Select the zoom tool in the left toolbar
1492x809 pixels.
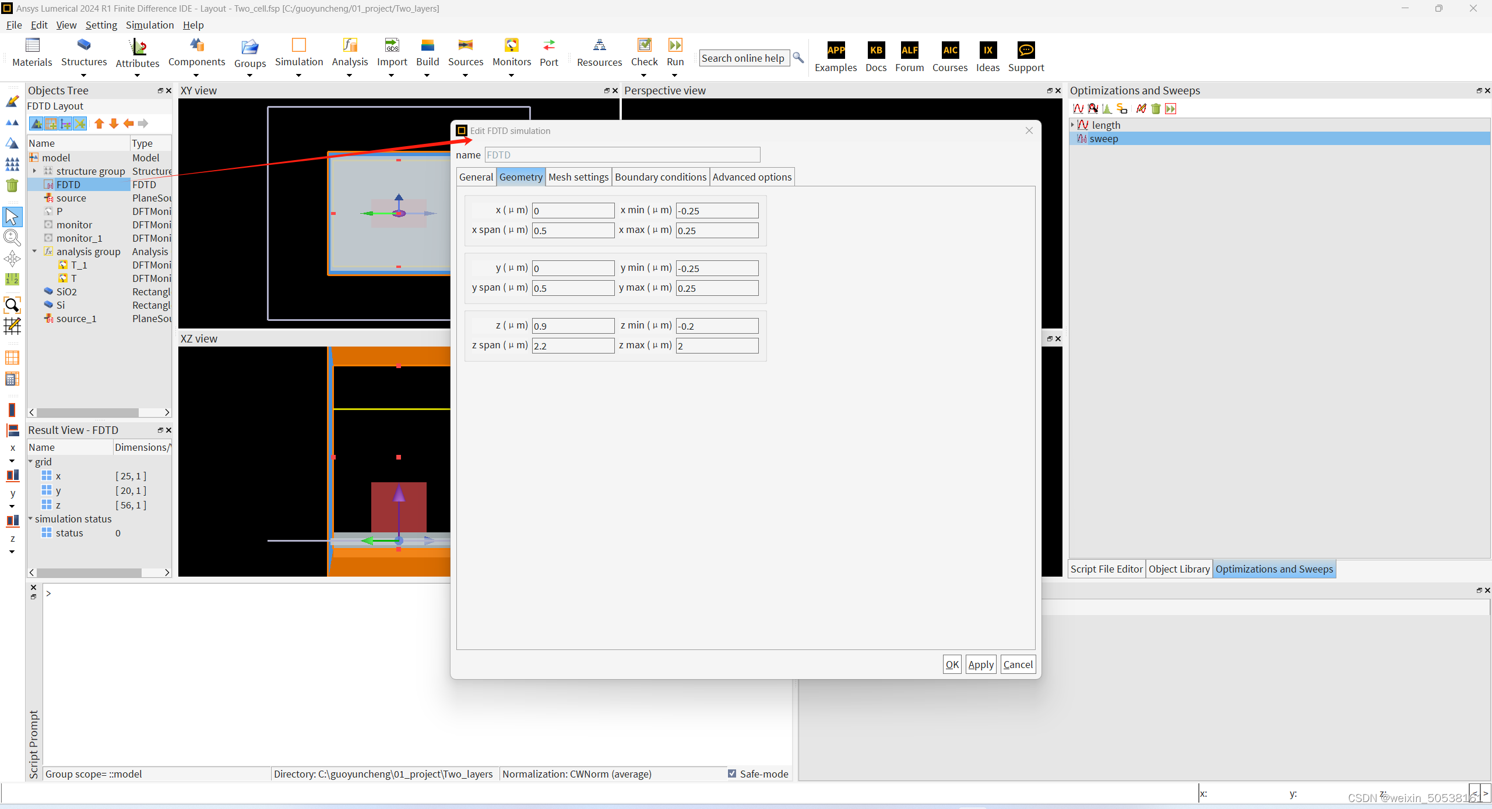coord(12,238)
